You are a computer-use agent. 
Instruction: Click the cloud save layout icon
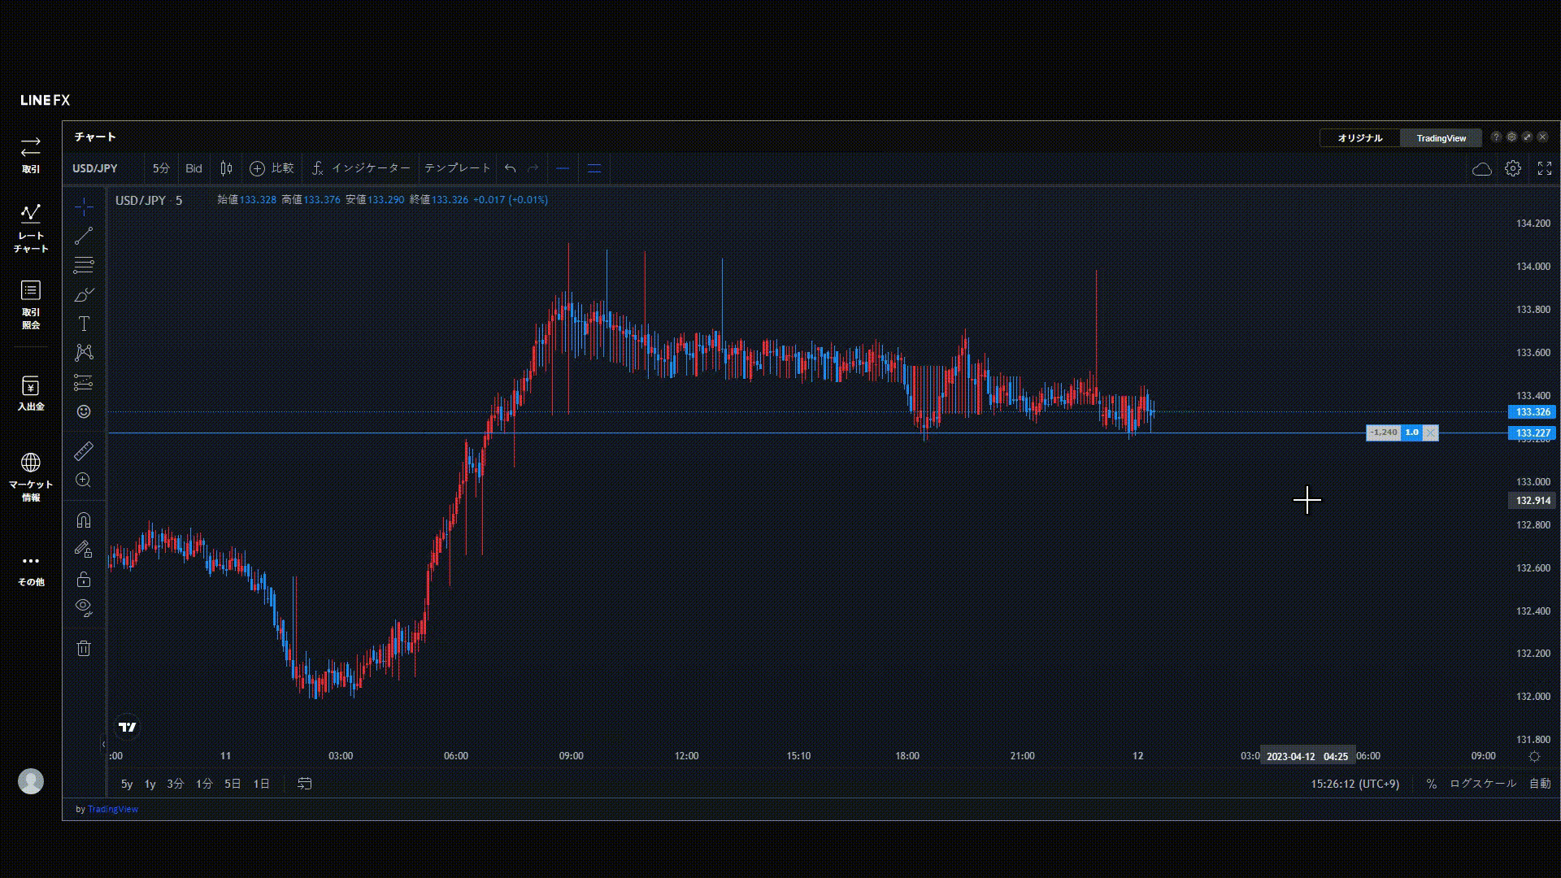click(x=1481, y=168)
